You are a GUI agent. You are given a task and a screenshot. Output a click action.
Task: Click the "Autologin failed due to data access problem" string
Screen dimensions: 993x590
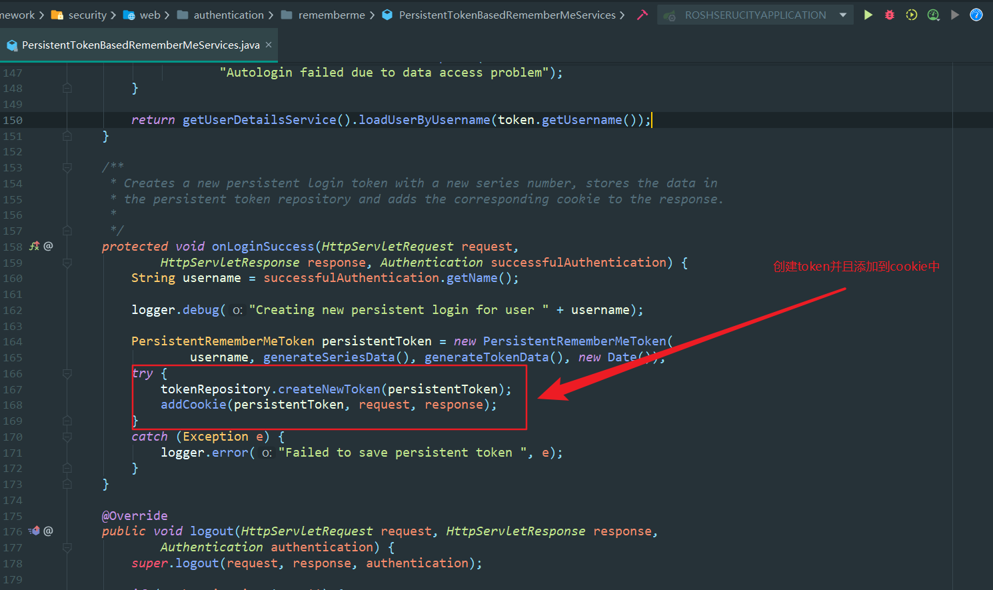pyautogui.click(x=385, y=73)
